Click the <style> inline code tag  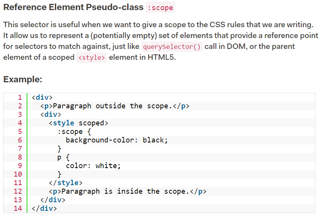(x=91, y=58)
